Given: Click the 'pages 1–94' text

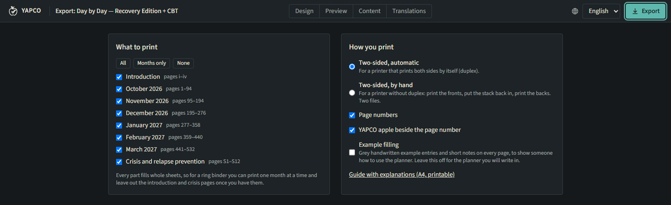Looking at the screenshot, I should (x=179, y=89).
